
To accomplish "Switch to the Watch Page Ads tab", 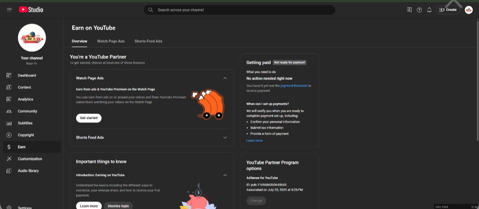I will 111,41.
